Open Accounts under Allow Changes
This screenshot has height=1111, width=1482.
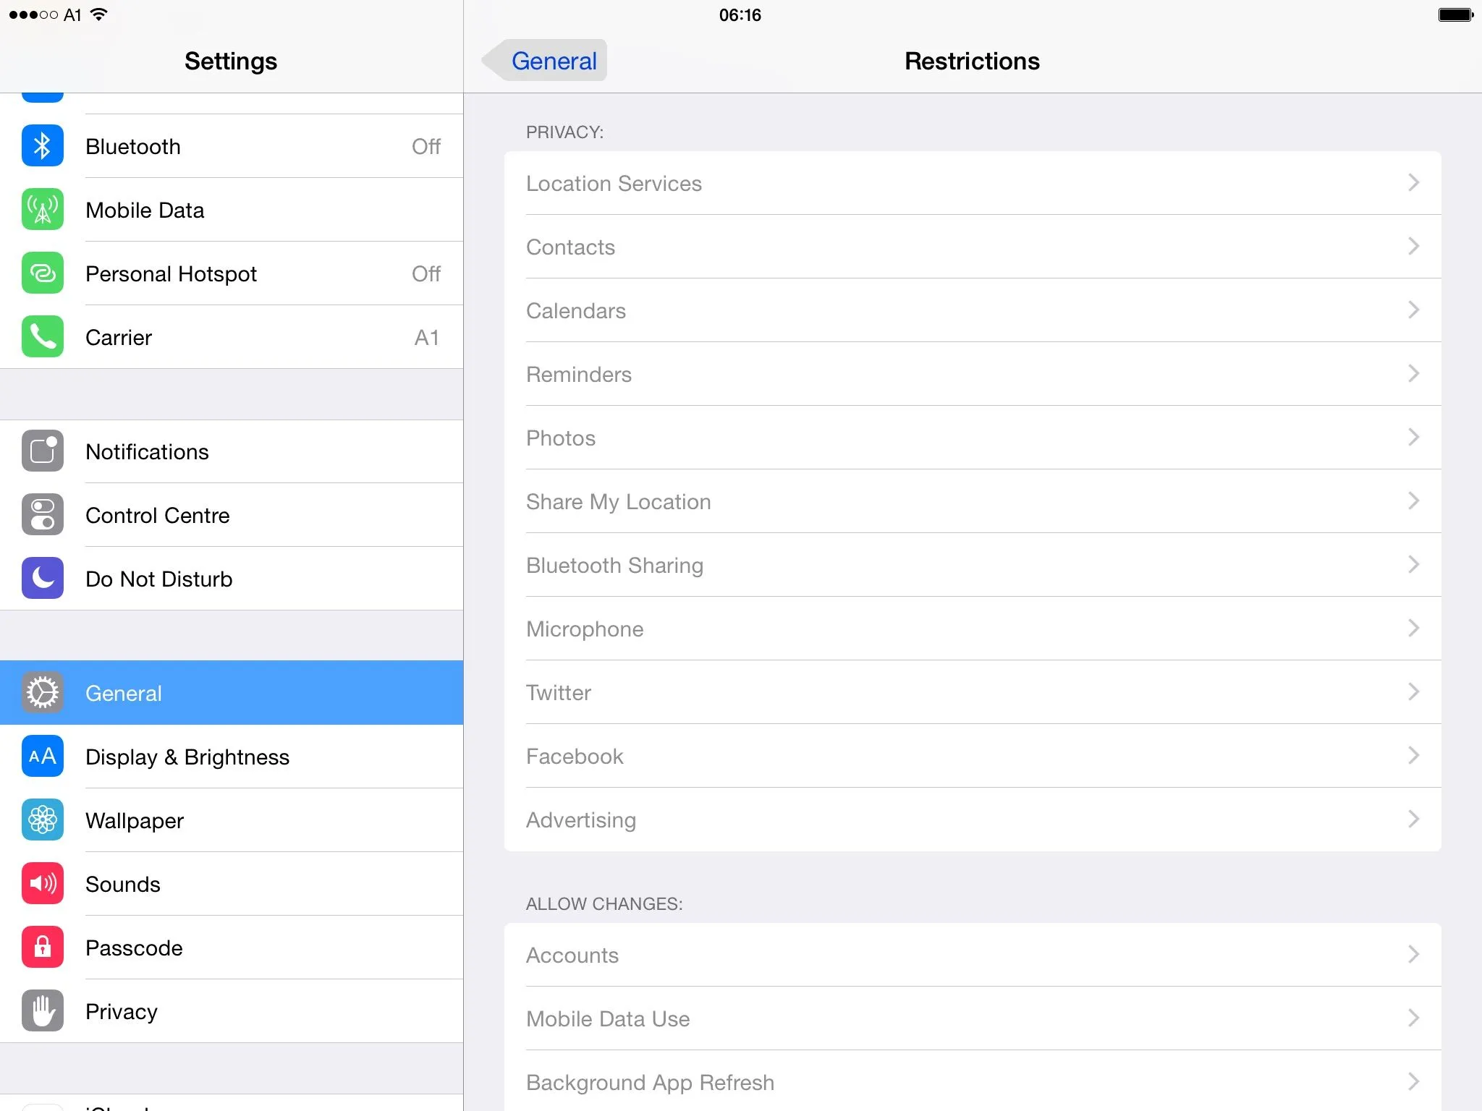972,955
